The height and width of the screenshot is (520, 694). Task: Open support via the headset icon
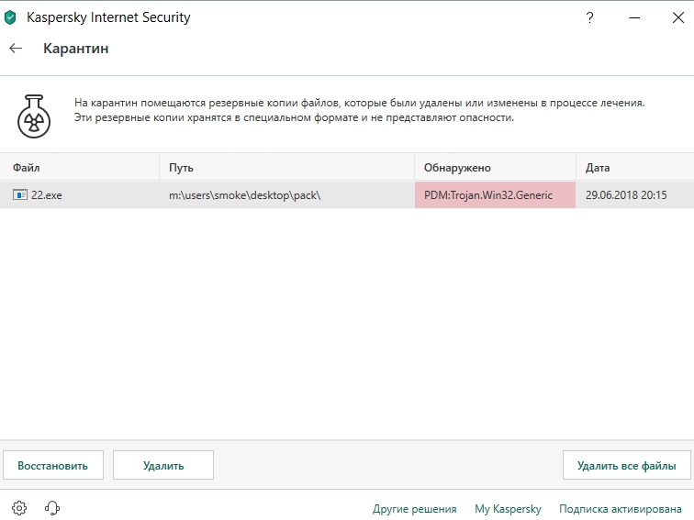[52, 508]
